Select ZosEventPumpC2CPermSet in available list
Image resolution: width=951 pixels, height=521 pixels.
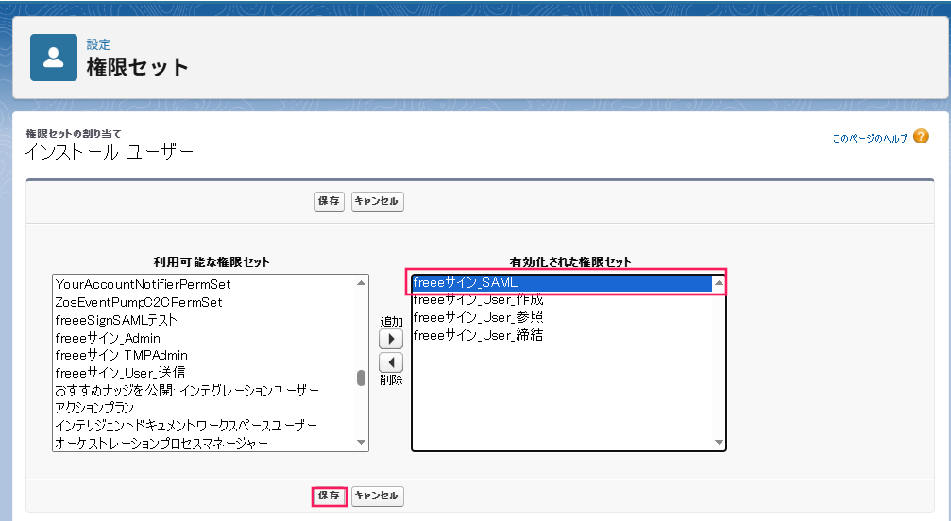point(204,302)
